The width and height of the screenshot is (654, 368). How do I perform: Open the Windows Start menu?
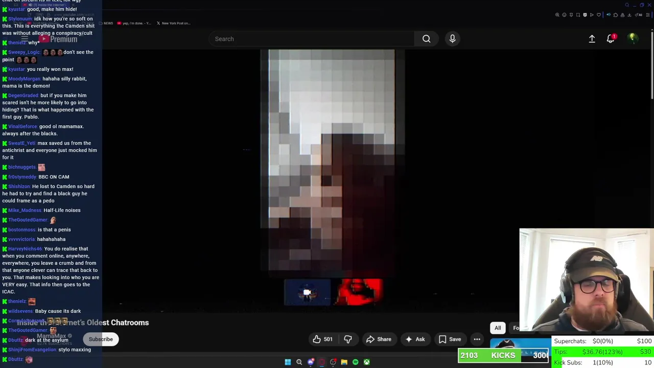pyautogui.click(x=288, y=362)
